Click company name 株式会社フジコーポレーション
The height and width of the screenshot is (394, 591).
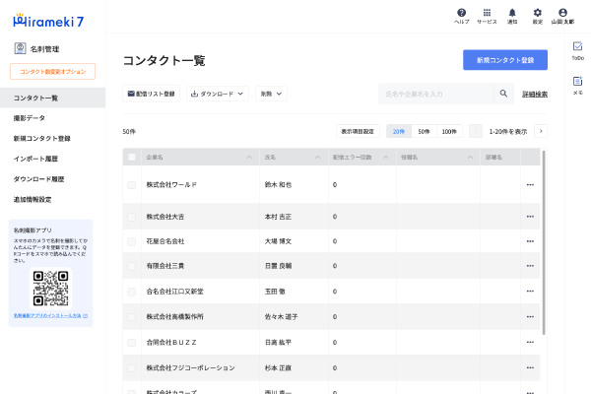tap(190, 367)
